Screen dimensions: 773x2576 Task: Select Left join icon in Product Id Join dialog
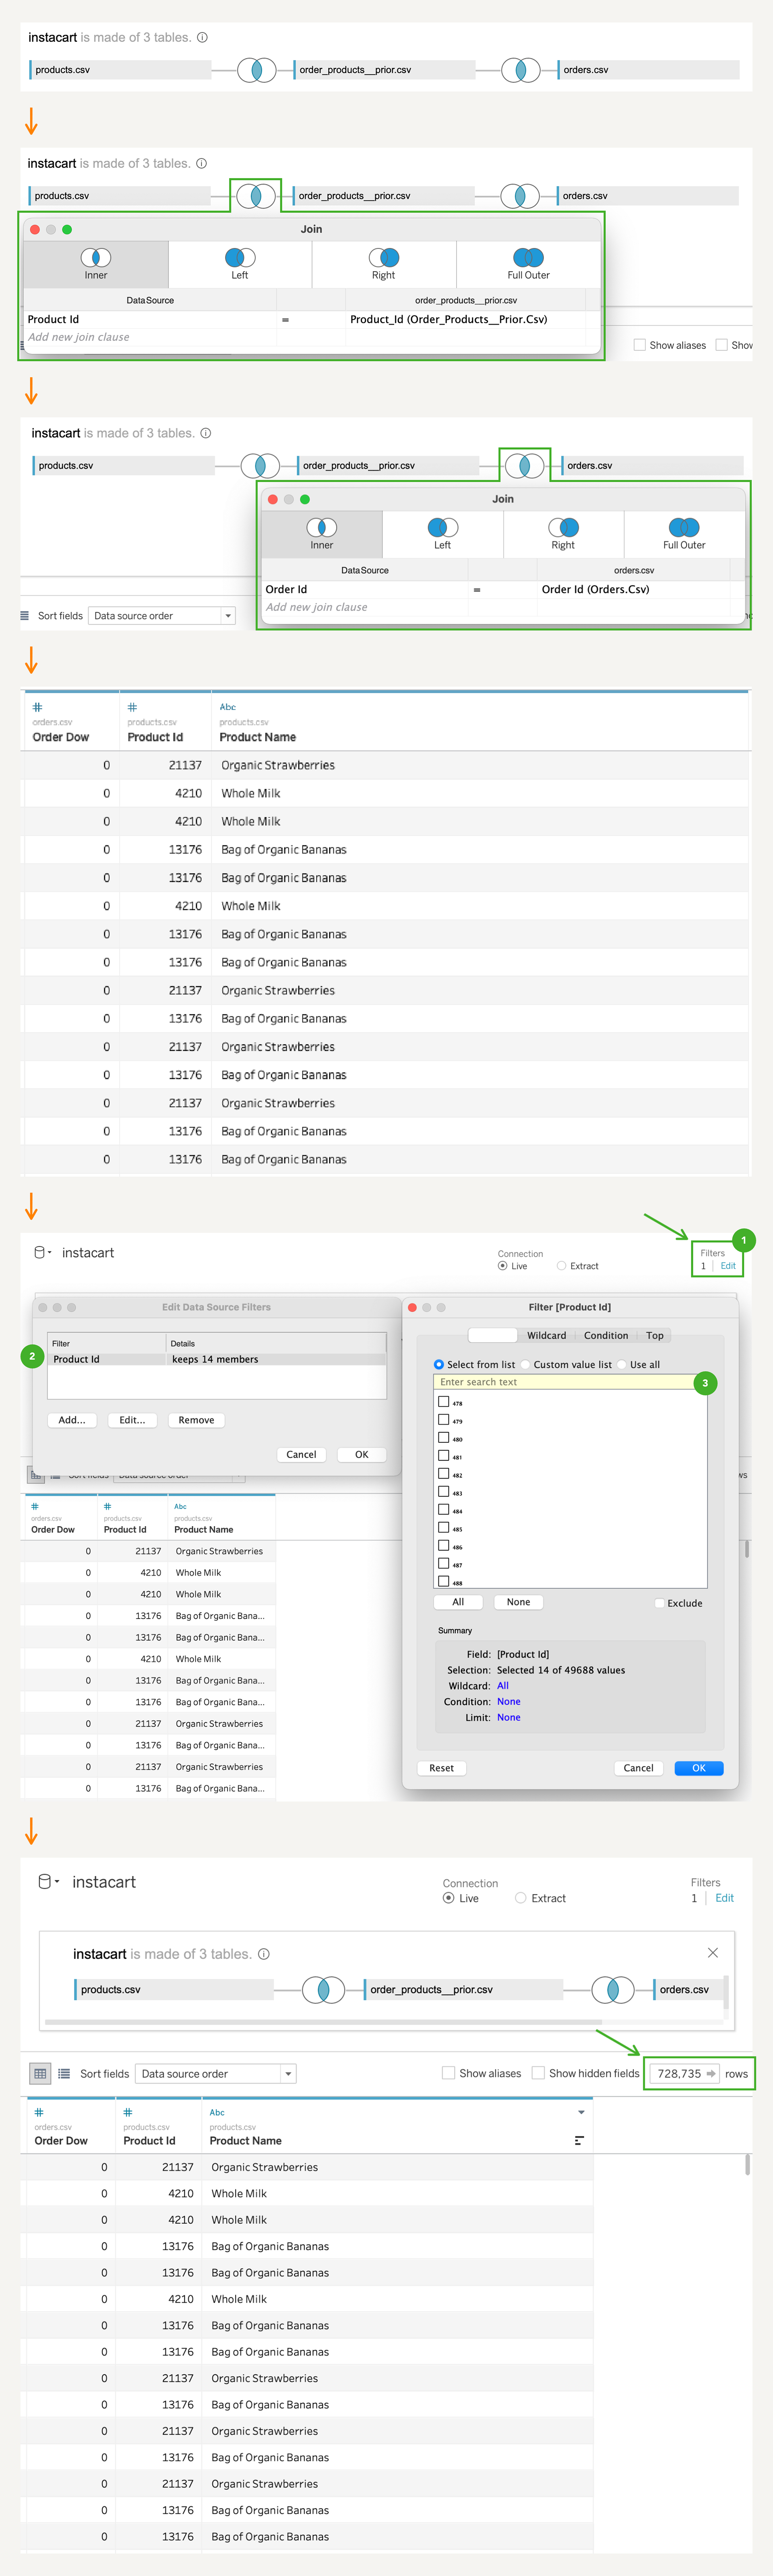240,258
